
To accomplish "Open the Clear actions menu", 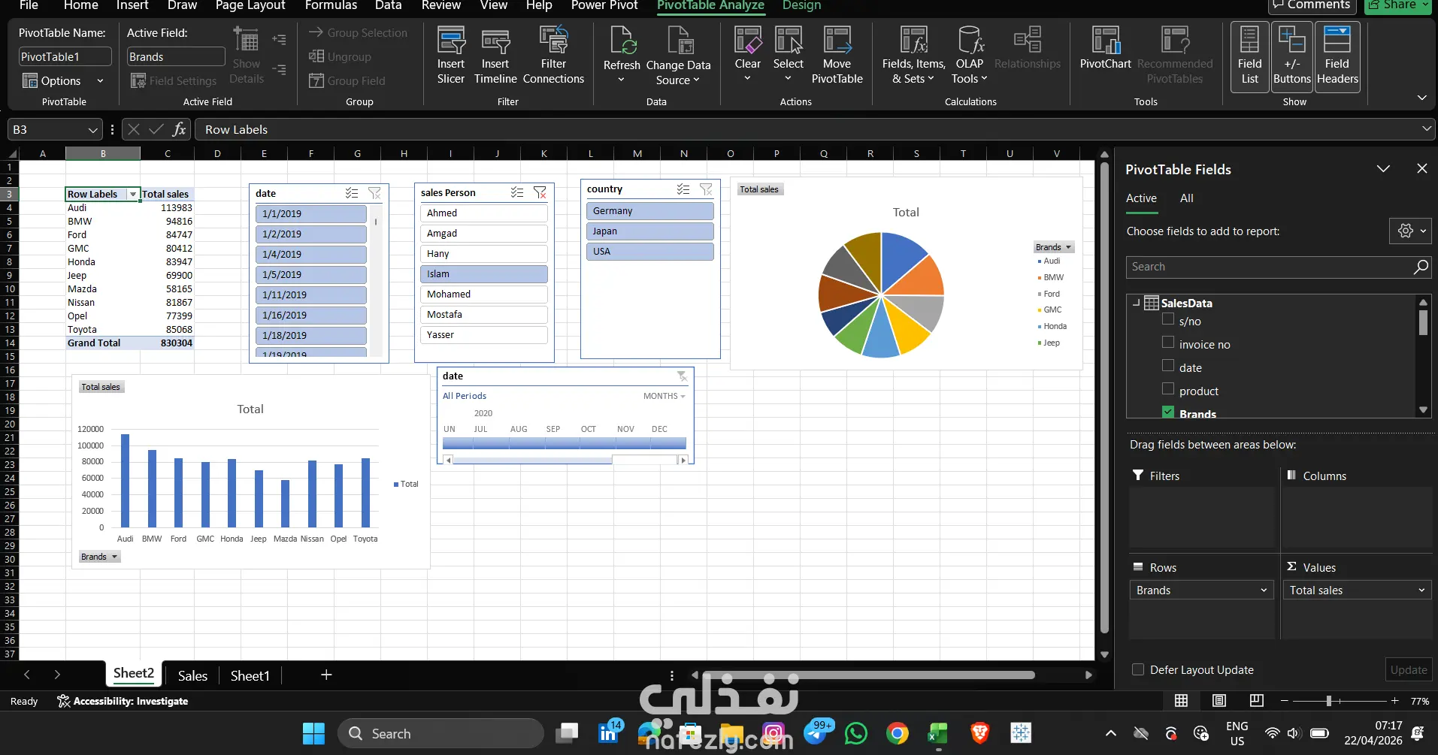I will (x=747, y=56).
